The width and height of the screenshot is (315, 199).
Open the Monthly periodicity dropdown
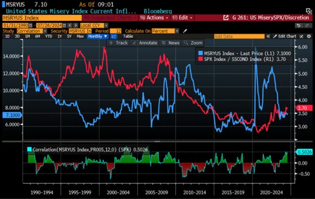pos(98,37)
